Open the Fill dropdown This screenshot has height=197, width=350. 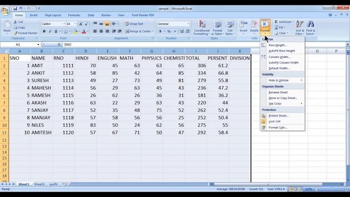pos(280,27)
